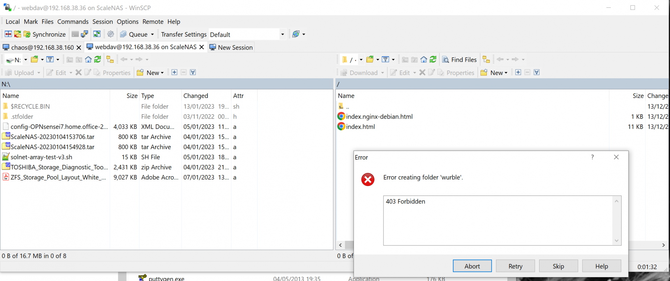Open the Local menu

pyautogui.click(x=13, y=22)
